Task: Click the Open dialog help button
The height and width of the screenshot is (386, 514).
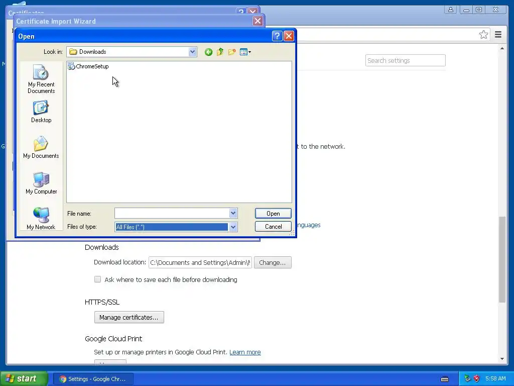Action: (277, 36)
